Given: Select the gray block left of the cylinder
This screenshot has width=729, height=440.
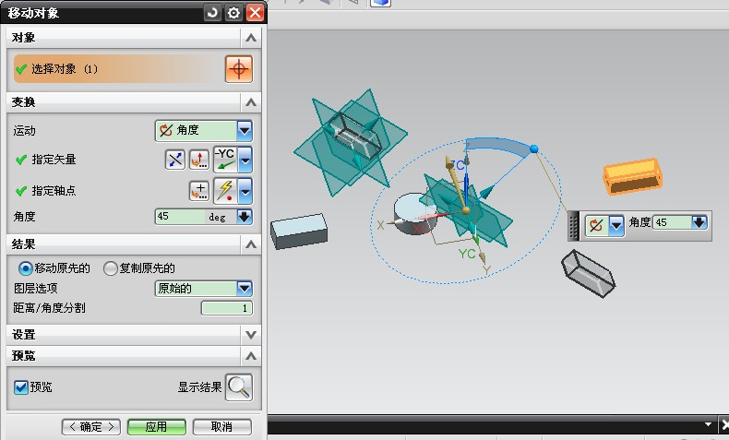Looking at the screenshot, I should click(x=299, y=231).
